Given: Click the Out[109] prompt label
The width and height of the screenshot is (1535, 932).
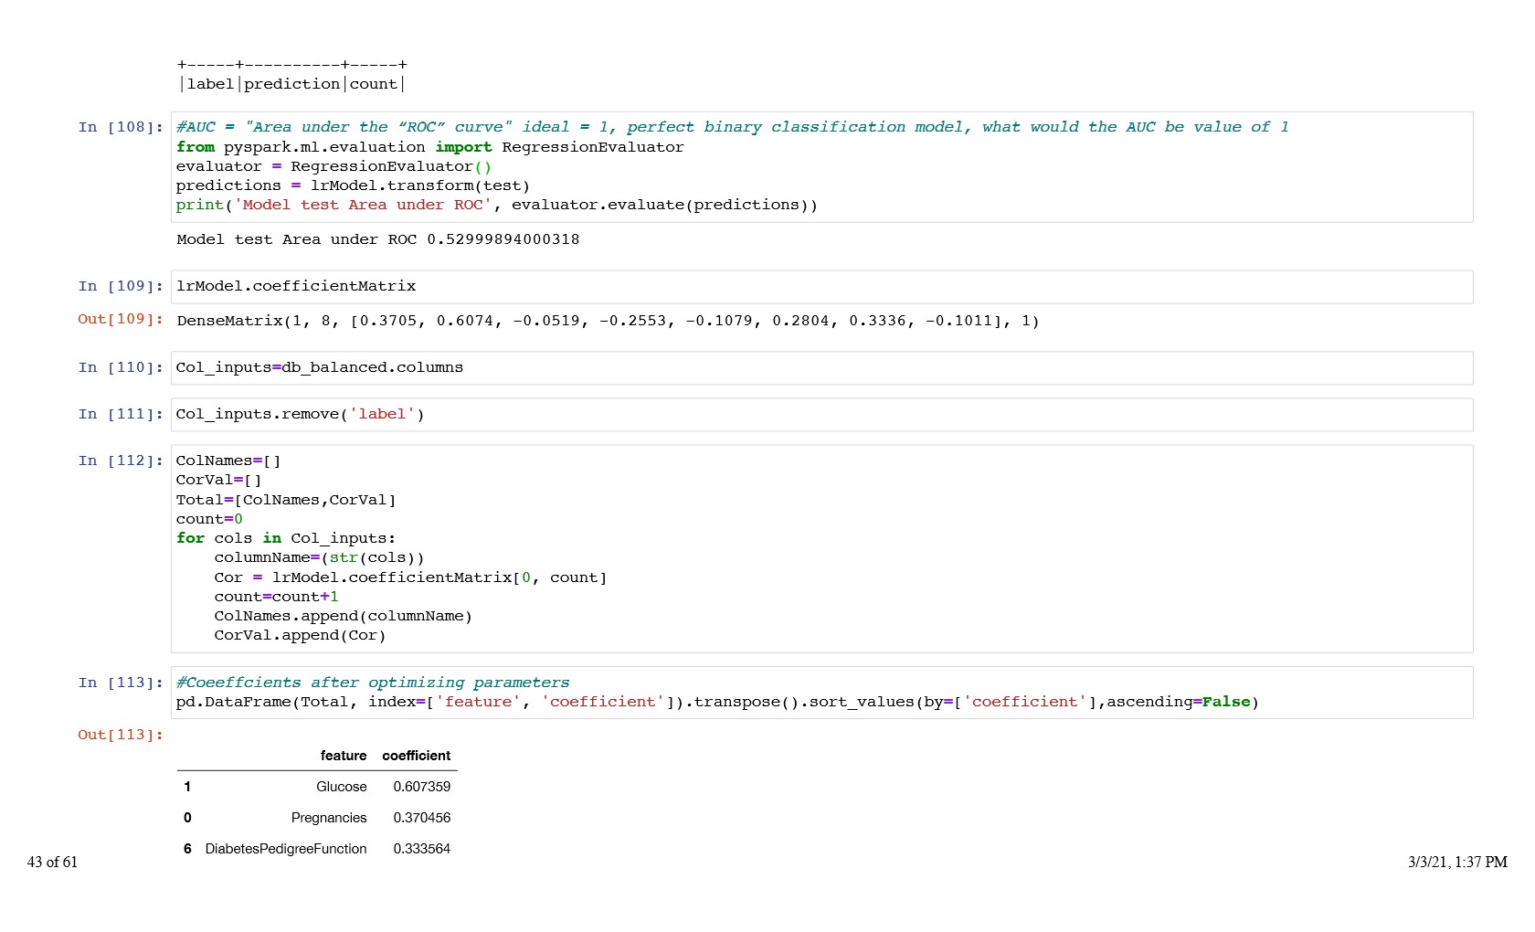Looking at the screenshot, I should pyautogui.click(x=120, y=319).
